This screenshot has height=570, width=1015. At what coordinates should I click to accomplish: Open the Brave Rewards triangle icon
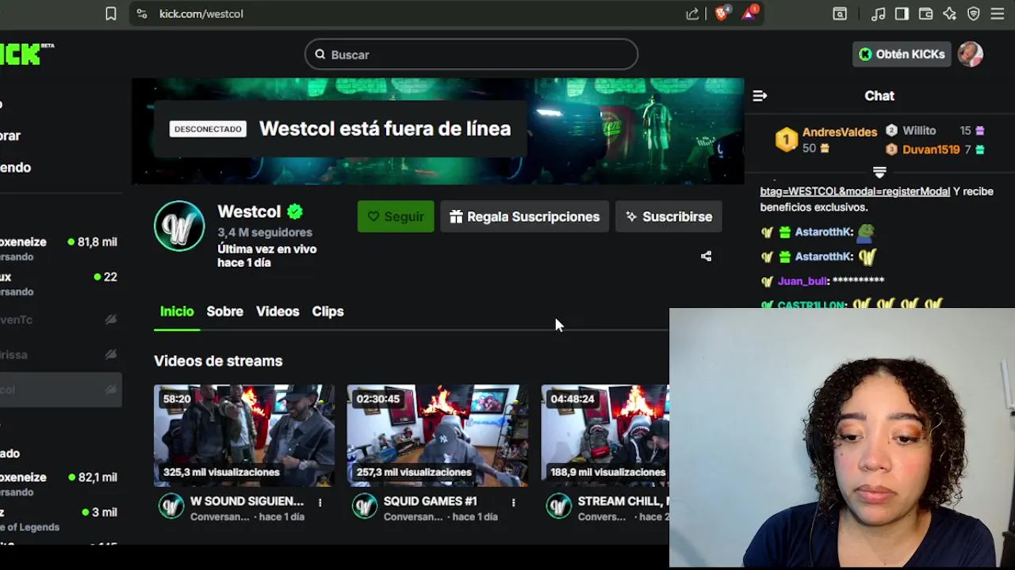[x=749, y=13]
